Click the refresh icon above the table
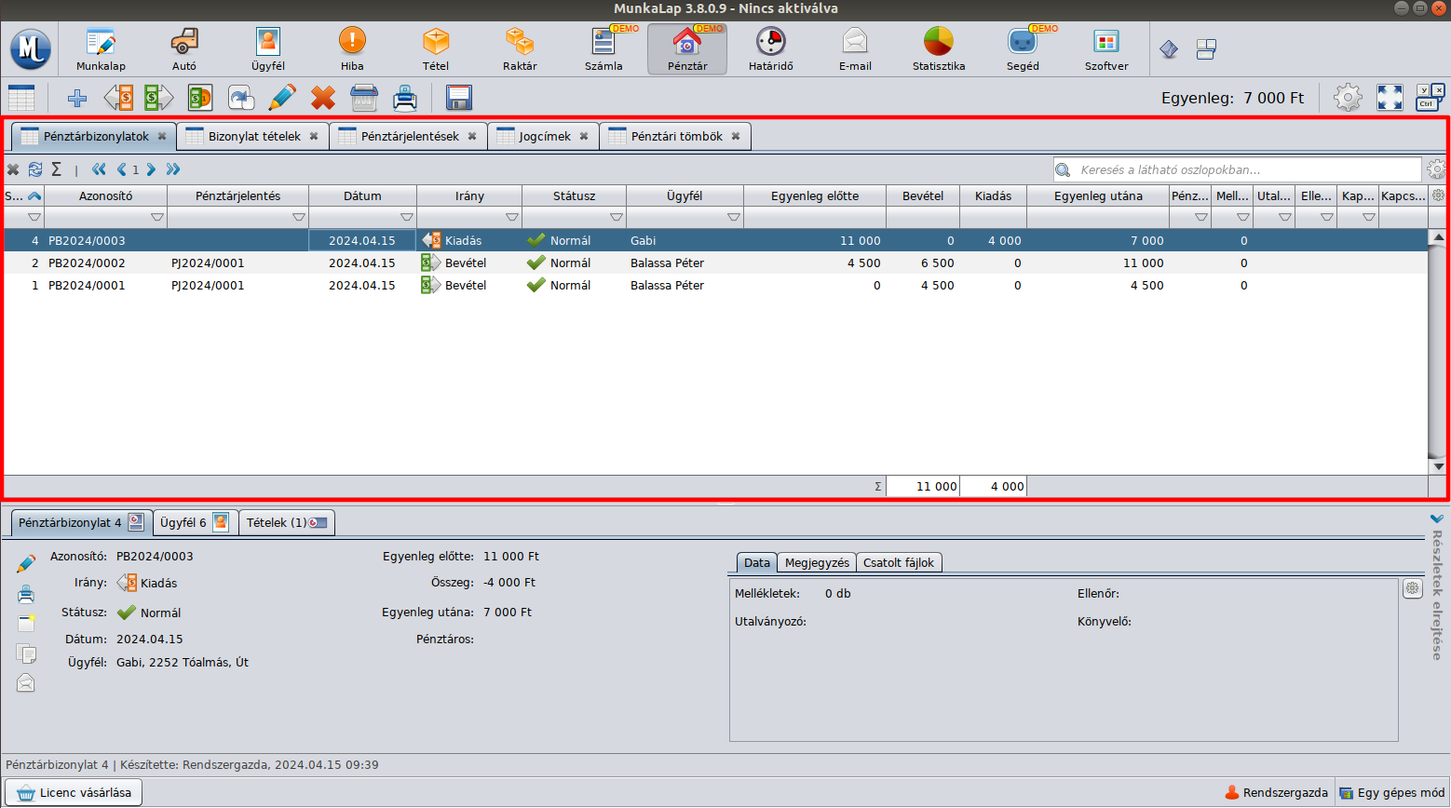 pyautogui.click(x=35, y=169)
